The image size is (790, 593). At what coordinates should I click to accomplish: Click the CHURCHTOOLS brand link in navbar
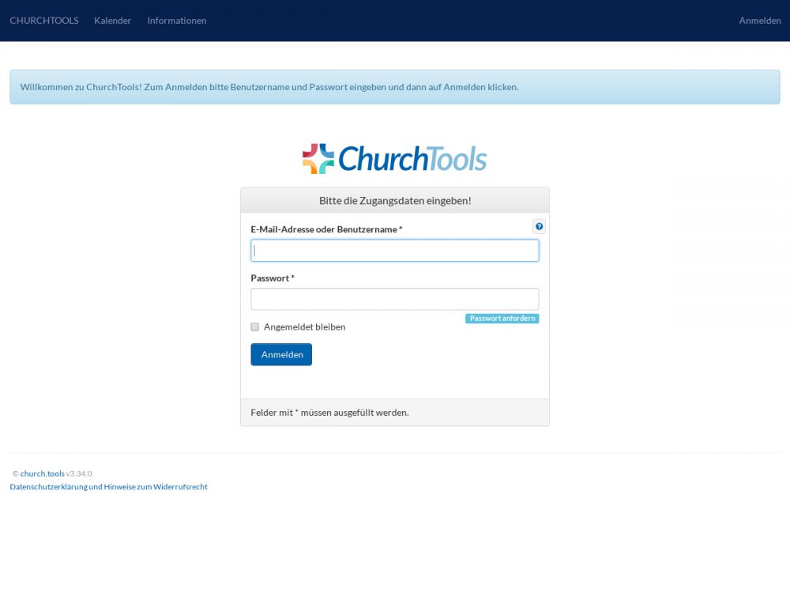[44, 21]
